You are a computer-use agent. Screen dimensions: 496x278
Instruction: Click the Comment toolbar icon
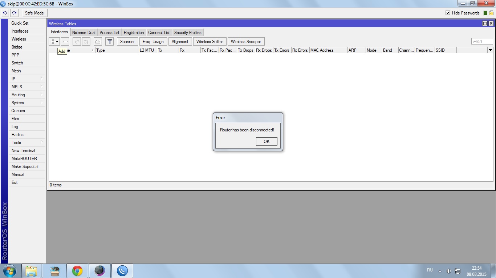point(98,42)
